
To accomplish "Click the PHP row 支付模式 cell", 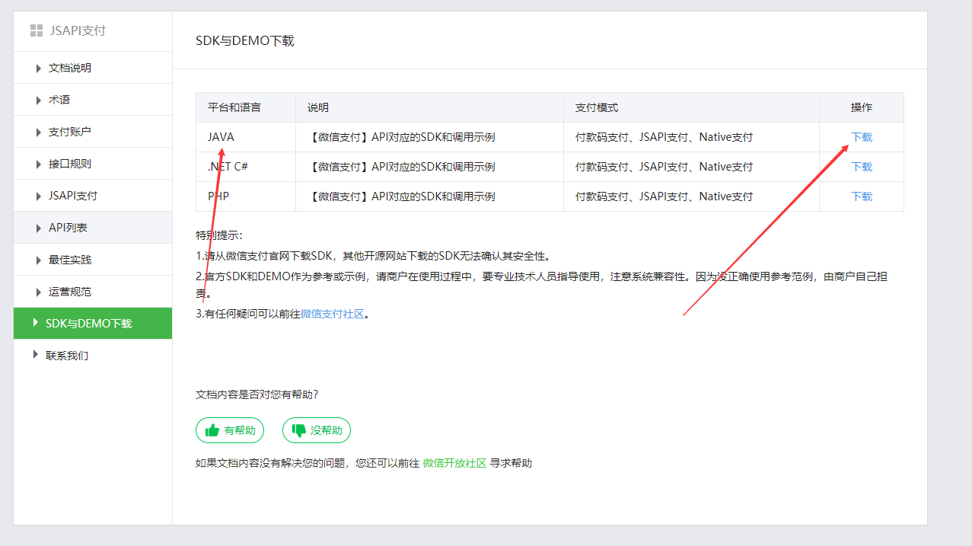I will click(692, 196).
